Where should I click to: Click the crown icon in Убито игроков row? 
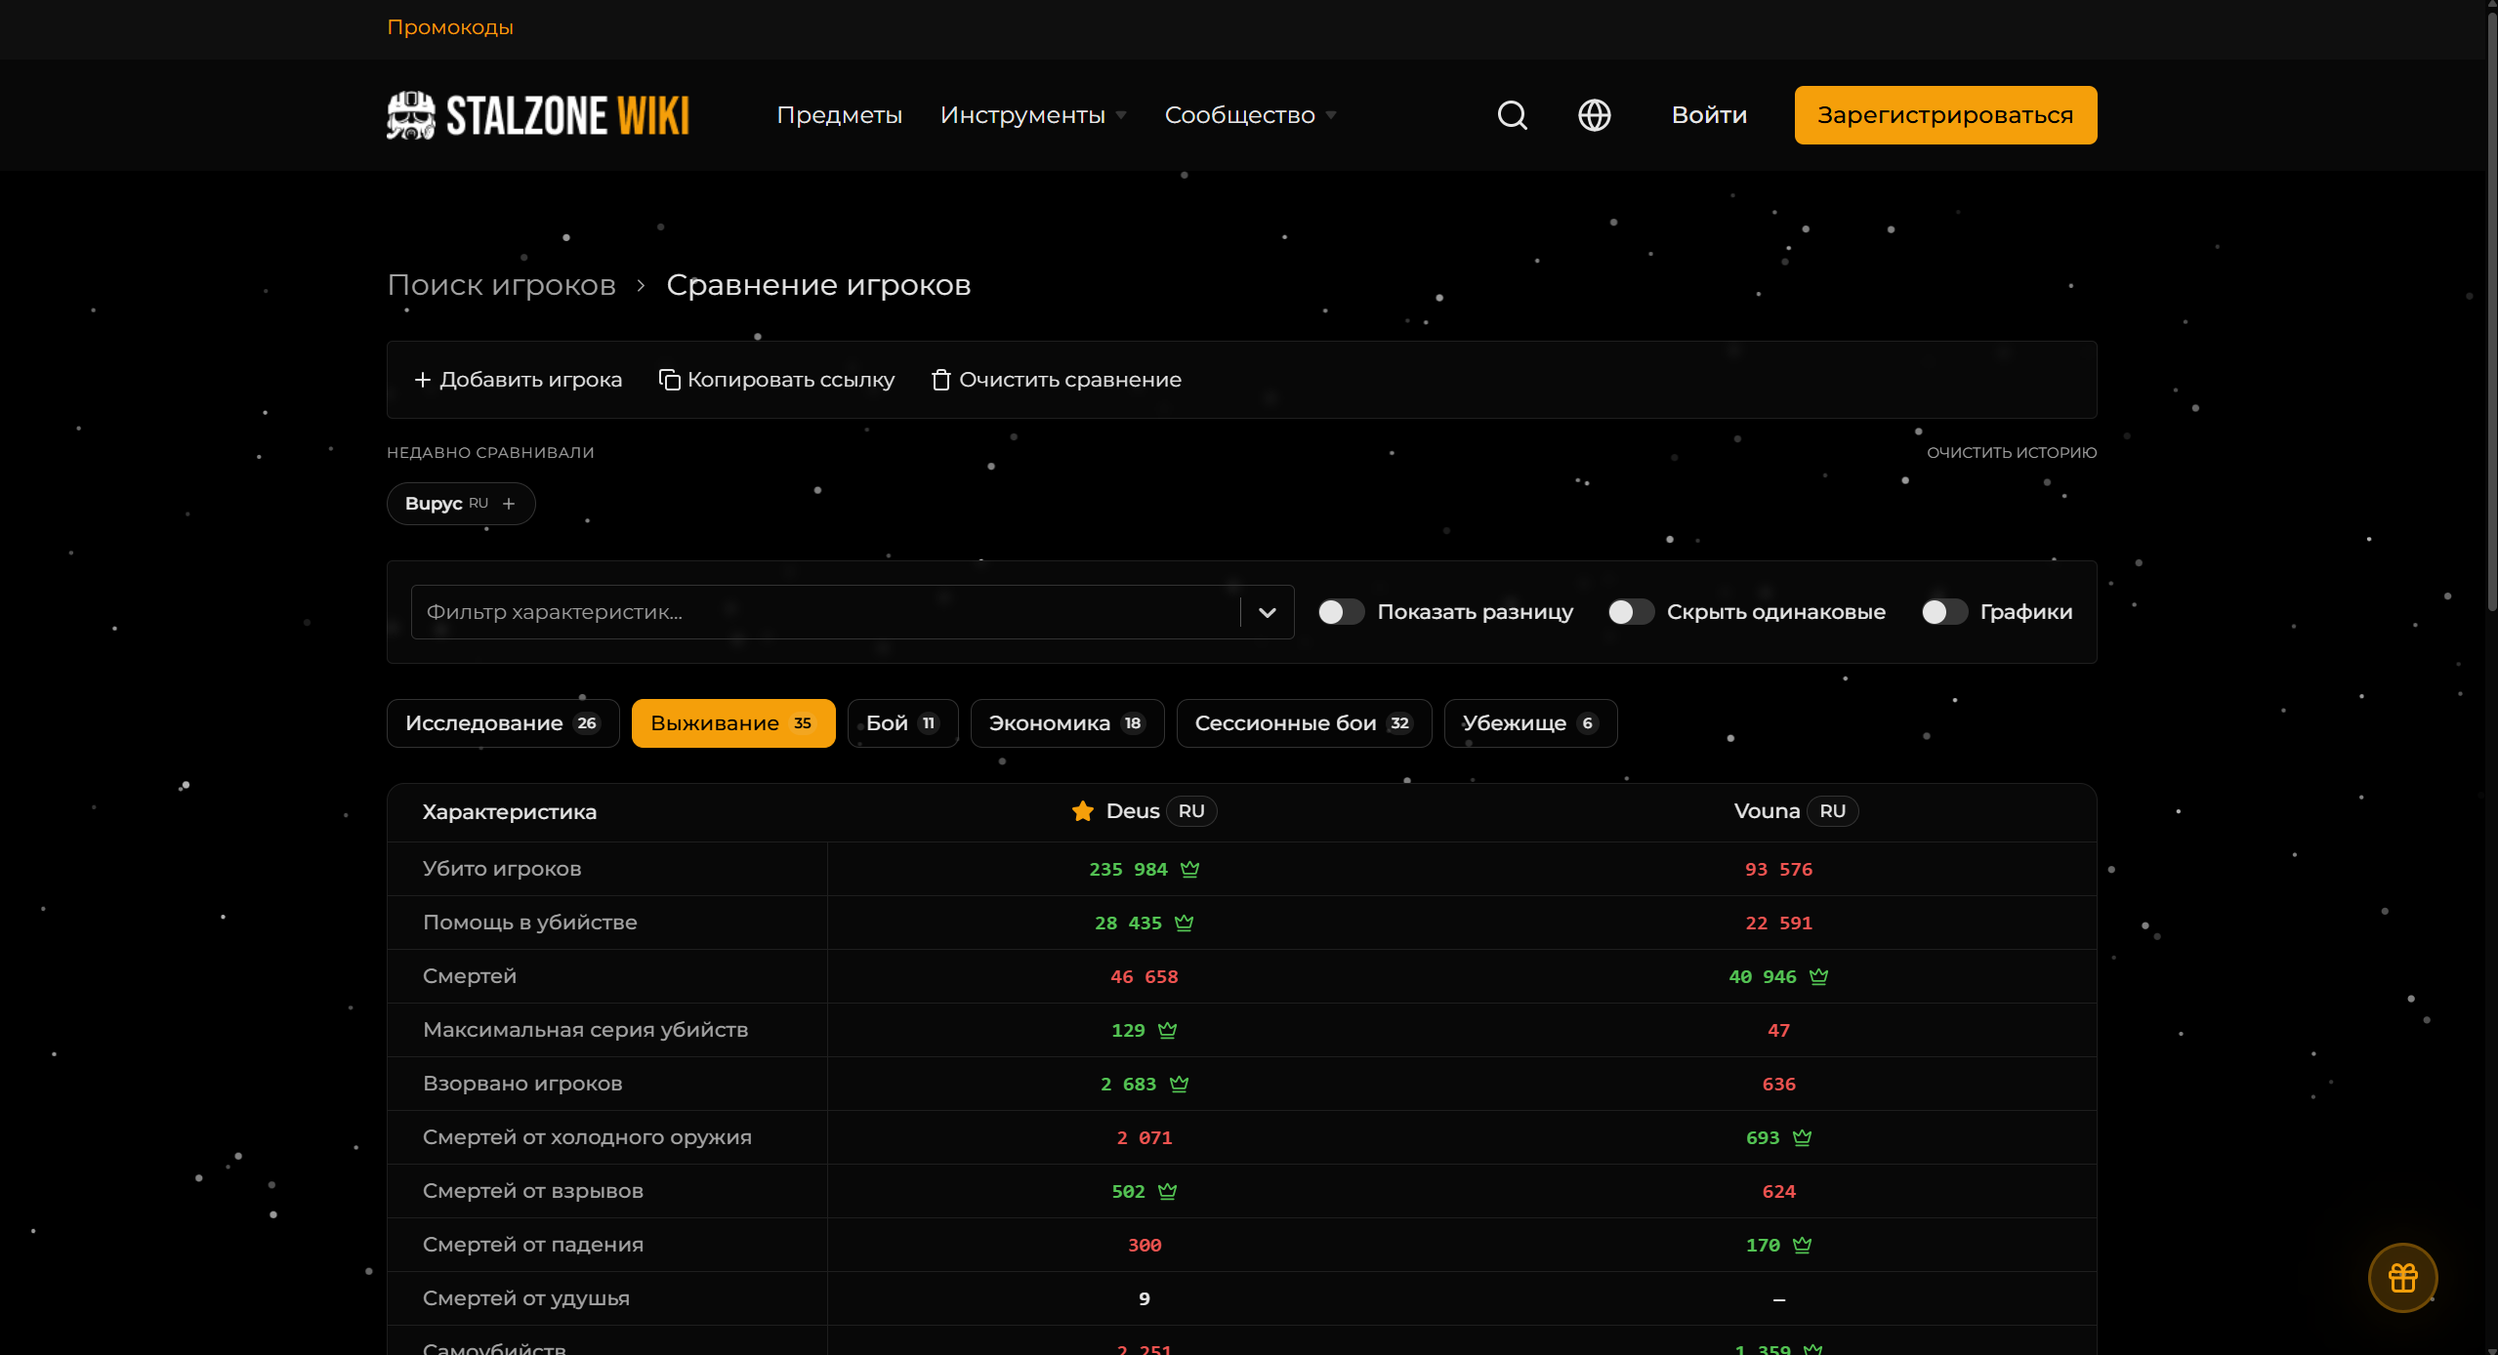(1189, 869)
